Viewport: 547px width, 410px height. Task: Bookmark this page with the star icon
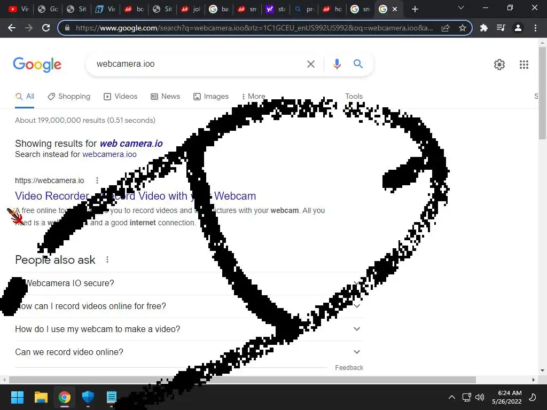[x=462, y=28]
